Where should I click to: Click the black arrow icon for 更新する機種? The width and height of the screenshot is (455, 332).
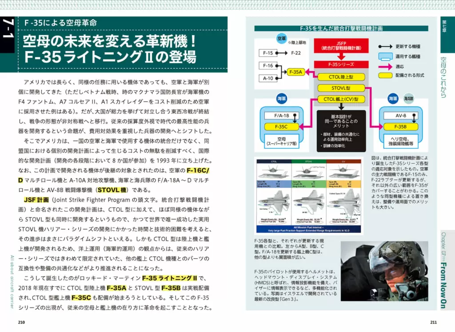point(385,47)
